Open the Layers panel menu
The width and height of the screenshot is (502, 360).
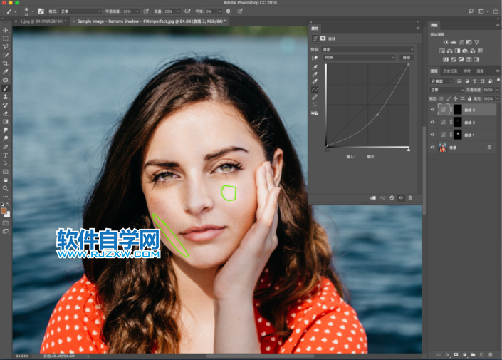(498, 71)
